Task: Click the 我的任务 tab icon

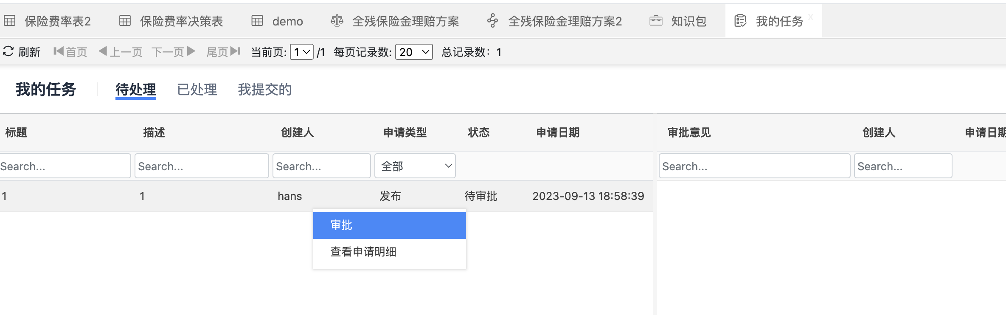Action: [740, 21]
